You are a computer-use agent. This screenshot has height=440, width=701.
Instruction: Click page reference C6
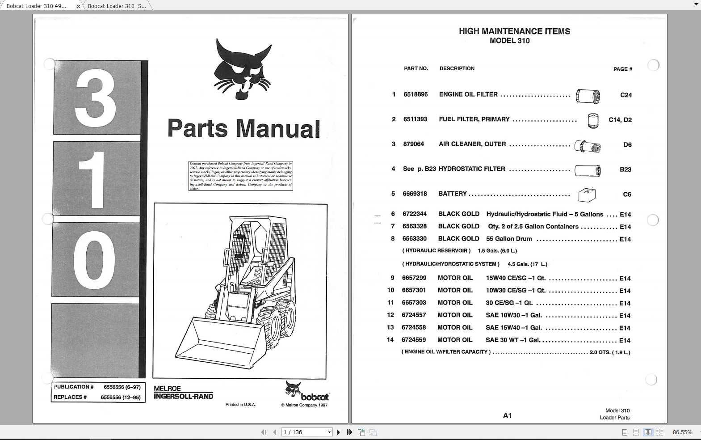627,195
